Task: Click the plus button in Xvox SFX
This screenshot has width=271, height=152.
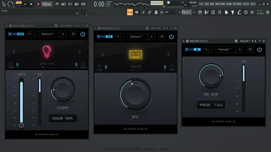Action: click(x=152, y=36)
